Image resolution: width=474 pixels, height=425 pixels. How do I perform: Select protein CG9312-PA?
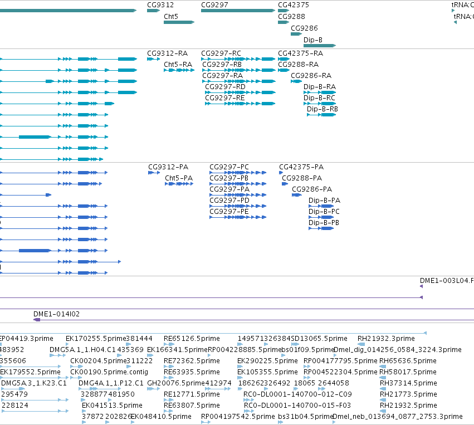154,173
